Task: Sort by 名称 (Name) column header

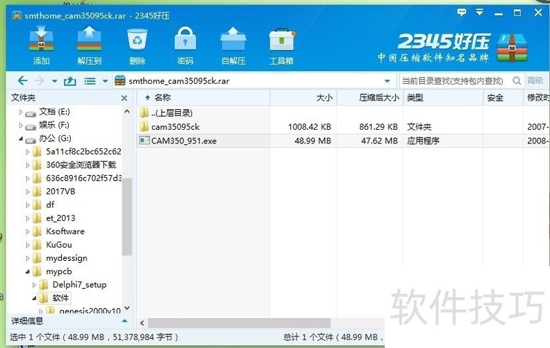Action: 203,97
